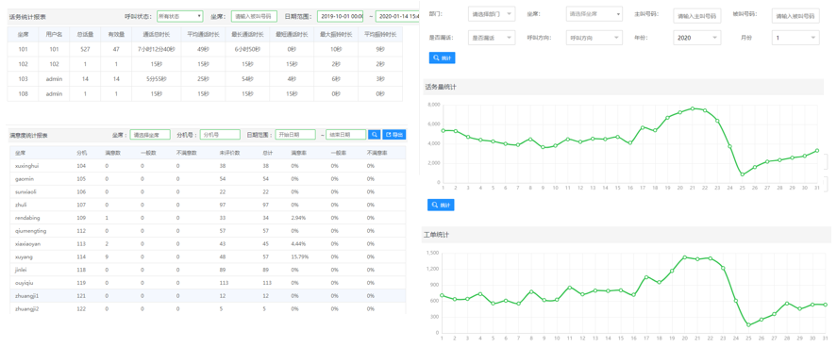
Task: Click the gaomin row name
Action: (x=25, y=178)
